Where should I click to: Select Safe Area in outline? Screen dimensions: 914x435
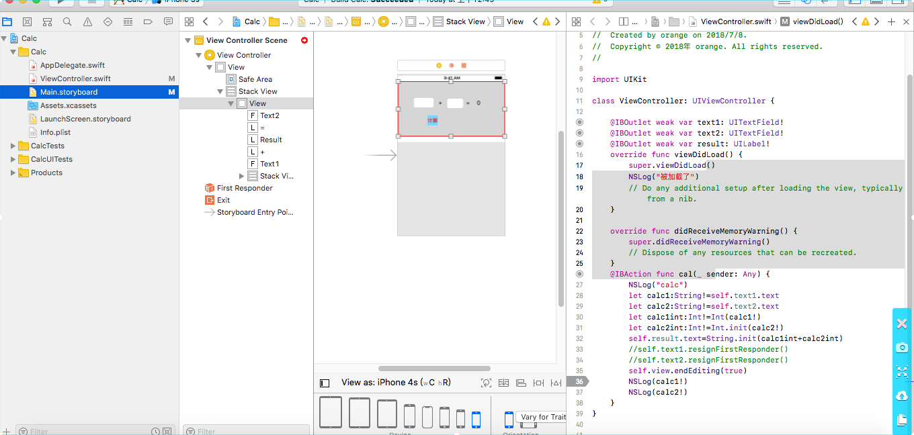pyautogui.click(x=255, y=79)
